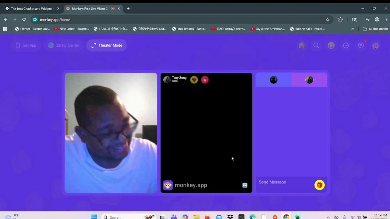Select the left avatar chat tab
Viewport: 390px width, 219px height.
[274, 80]
